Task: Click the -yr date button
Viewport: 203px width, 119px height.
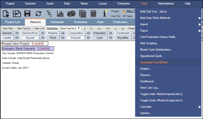Action: (115, 28)
